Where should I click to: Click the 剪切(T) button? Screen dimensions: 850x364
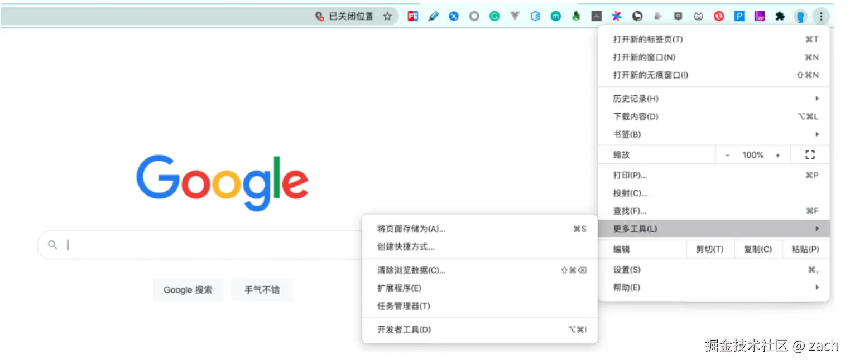(709, 249)
